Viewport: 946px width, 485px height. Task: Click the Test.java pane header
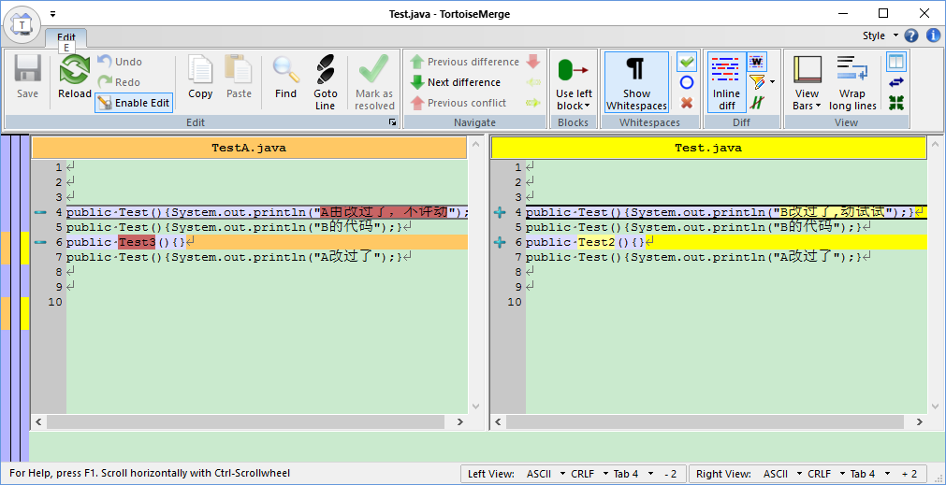point(708,148)
